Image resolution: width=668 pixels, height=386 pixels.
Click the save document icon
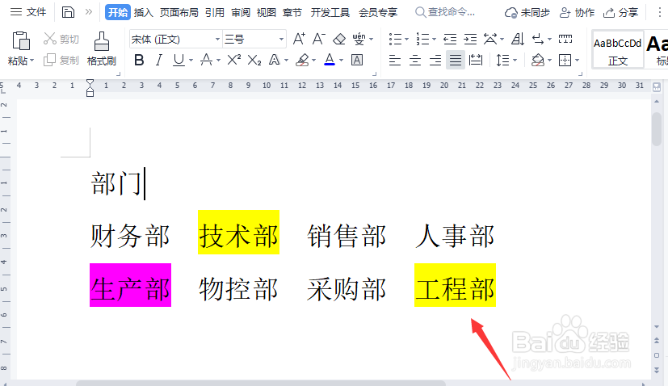tap(68, 12)
